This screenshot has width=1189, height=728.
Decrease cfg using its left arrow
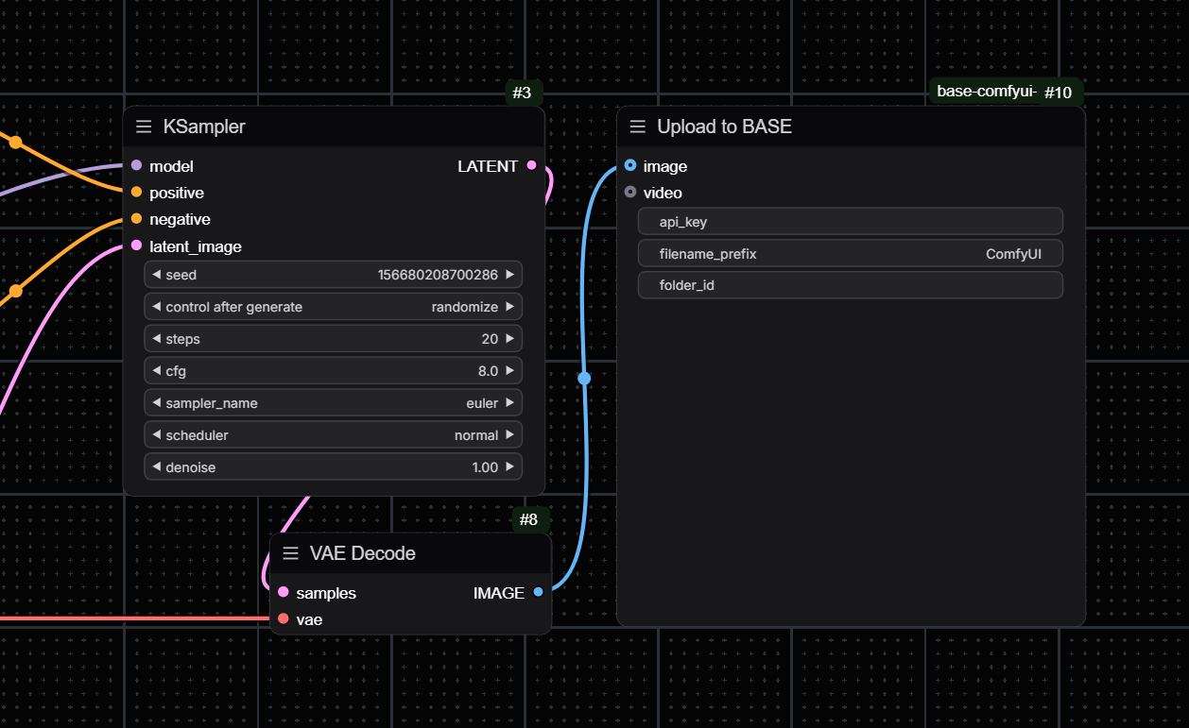155,370
